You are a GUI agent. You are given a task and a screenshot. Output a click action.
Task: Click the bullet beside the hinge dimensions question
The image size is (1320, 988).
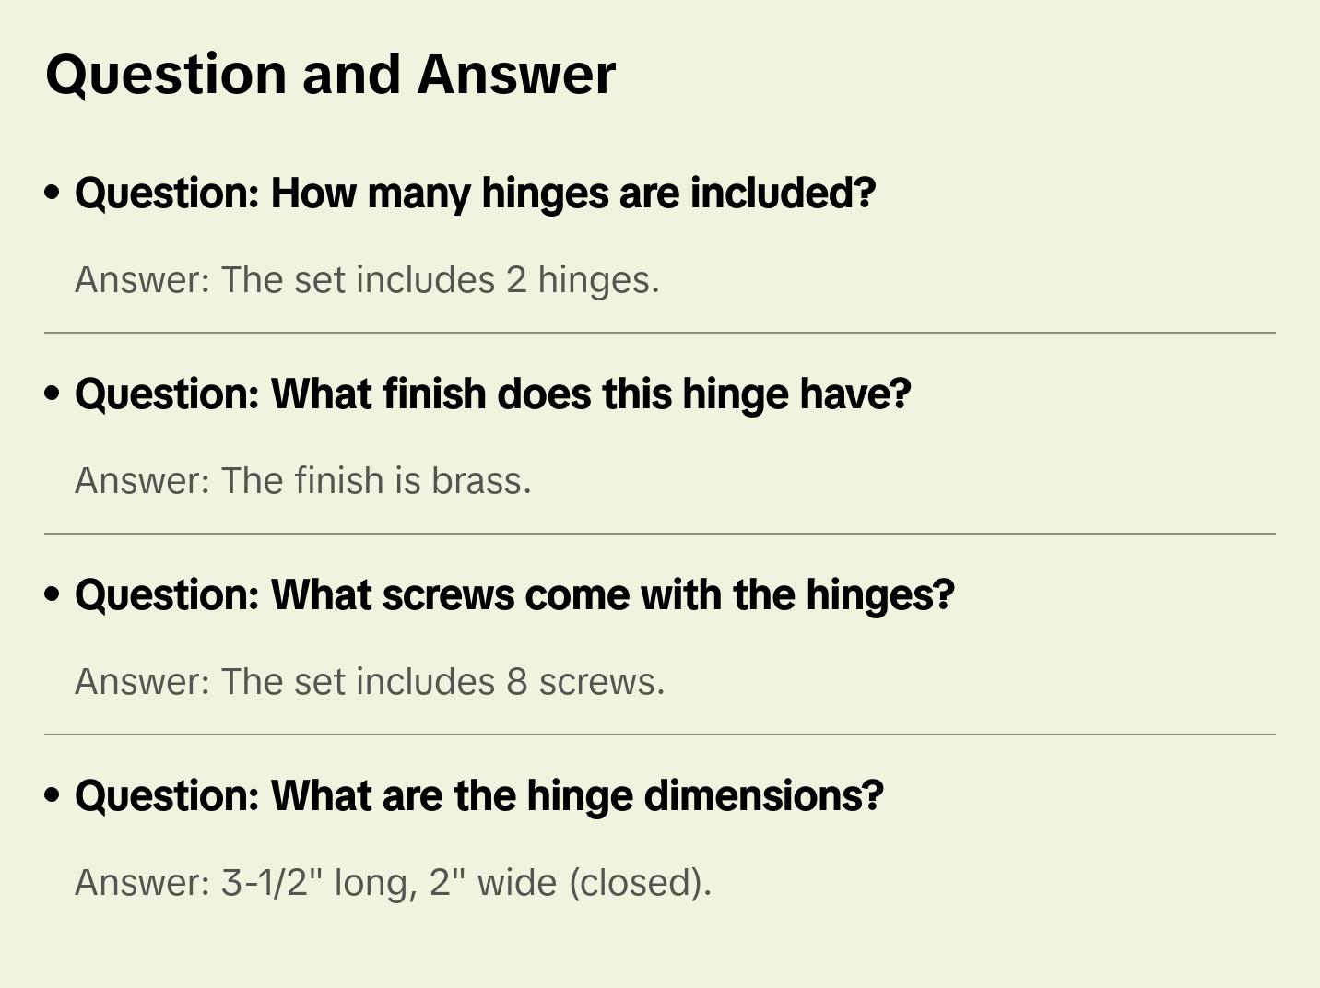(53, 796)
